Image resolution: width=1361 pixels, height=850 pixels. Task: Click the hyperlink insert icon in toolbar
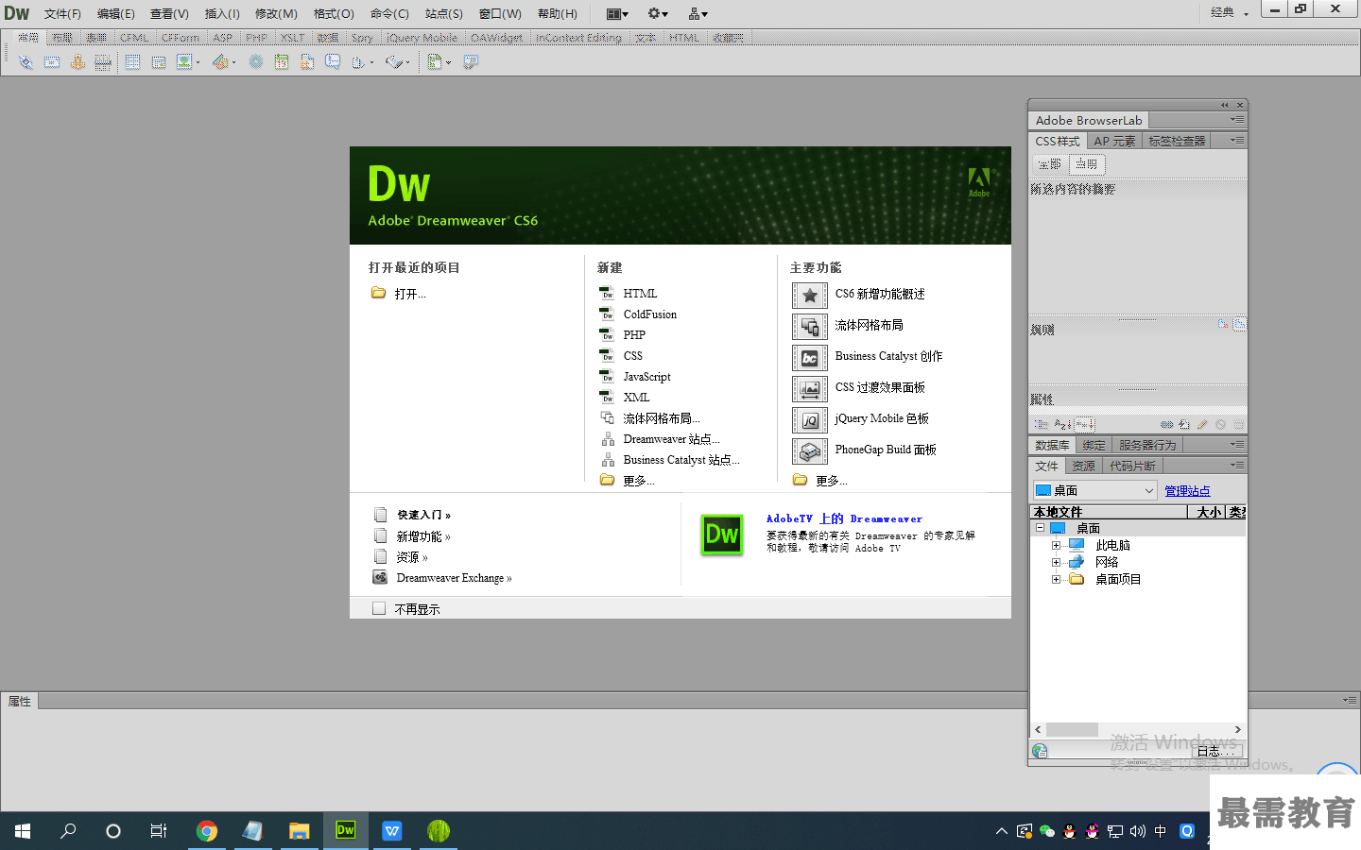(x=26, y=62)
